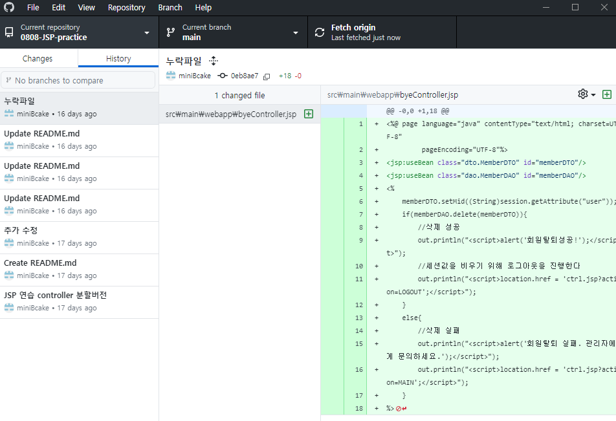Screen dimensions: 616x421
Task: Click the GitHub logo icon
Action: pos(9,8)
